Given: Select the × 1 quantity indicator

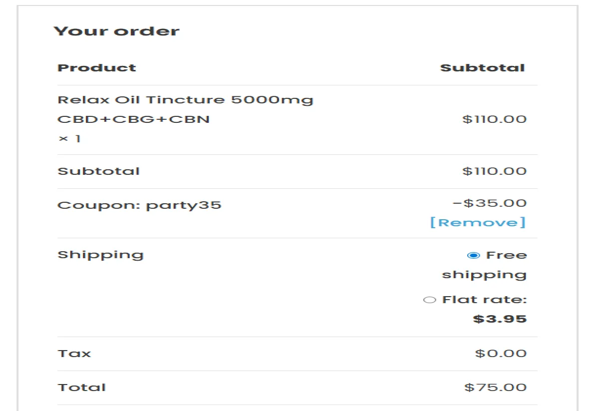Looking at the screenshot, I should click(70, 138).
